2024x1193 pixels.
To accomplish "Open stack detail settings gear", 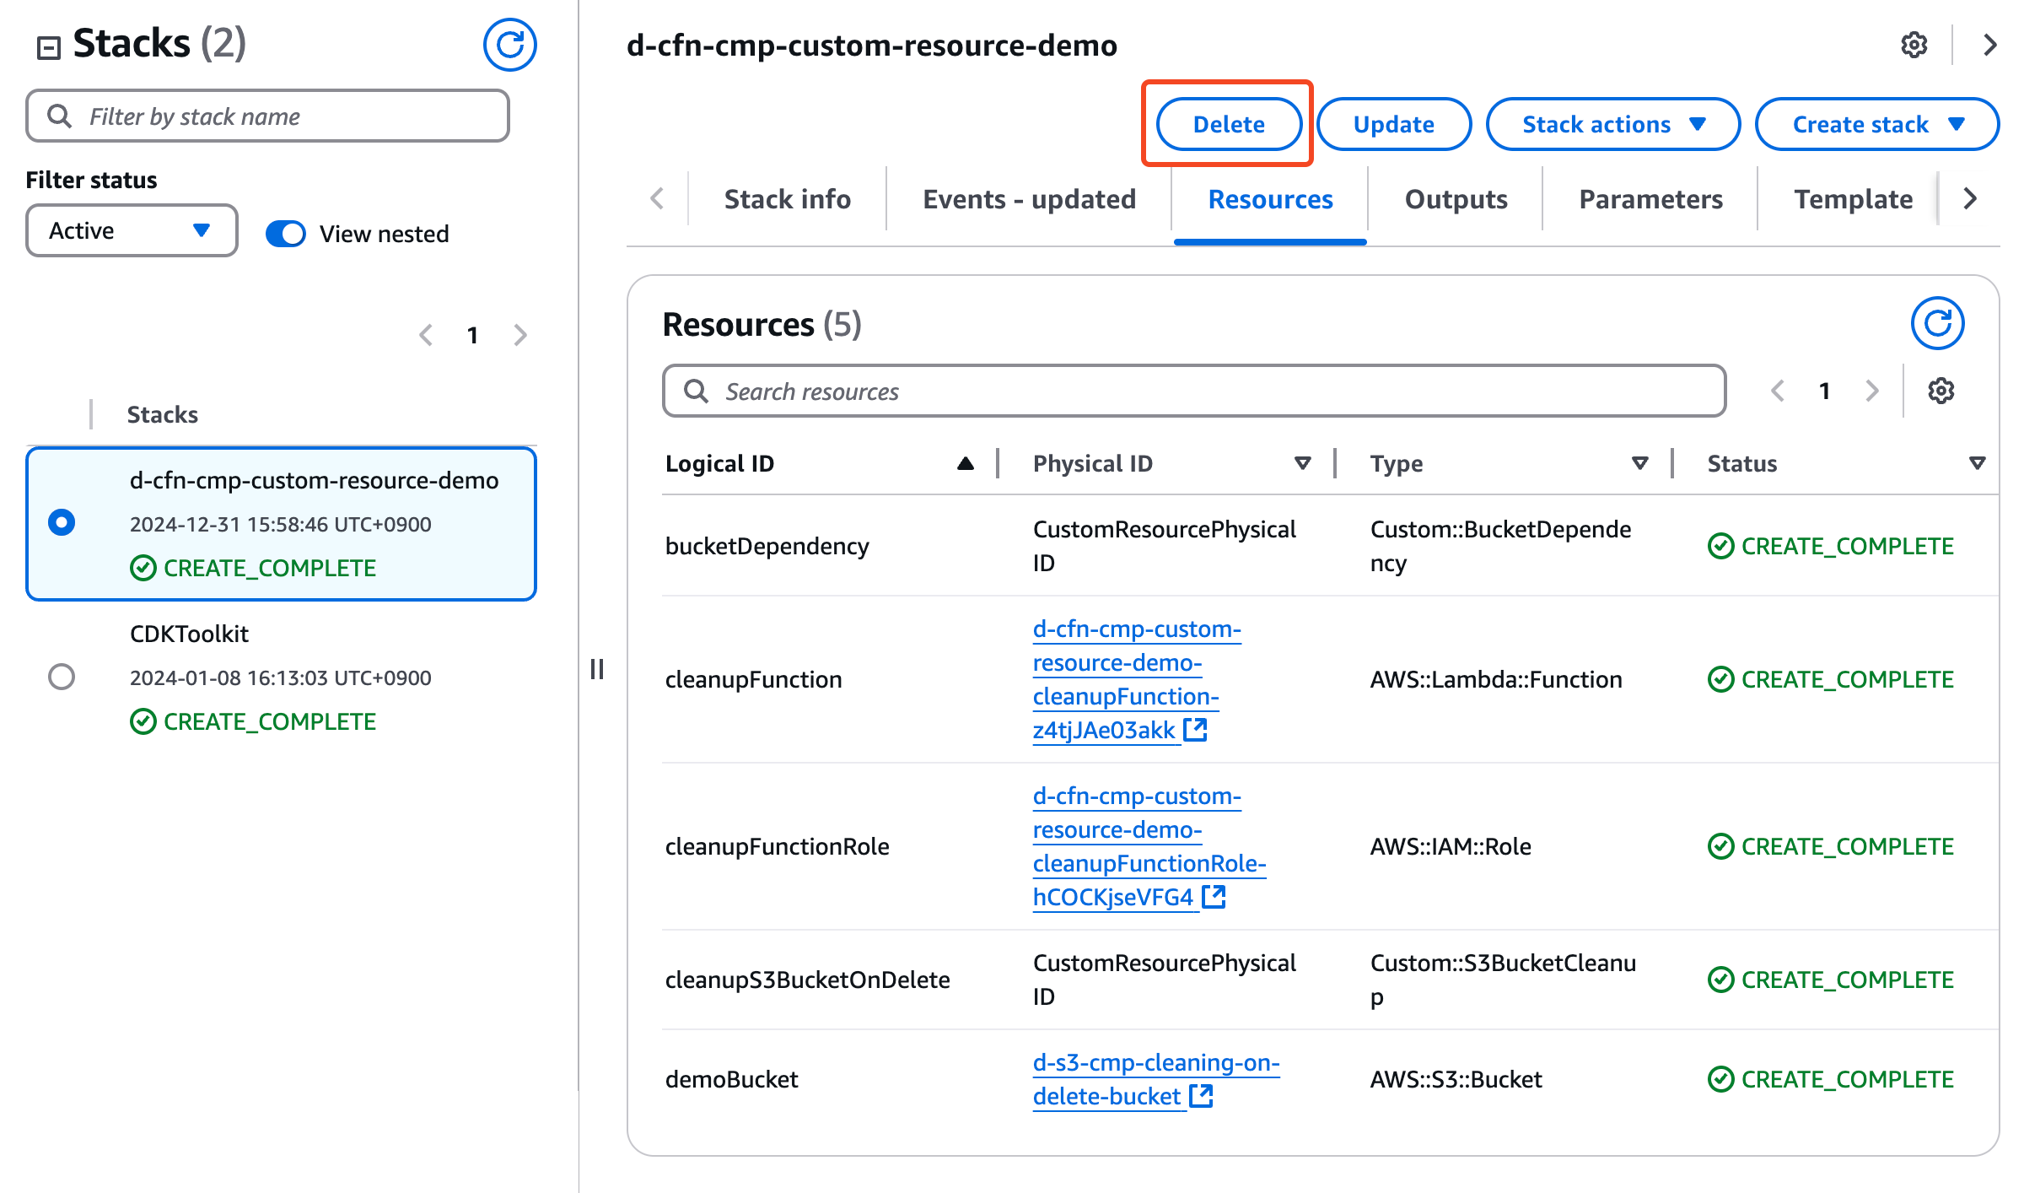I will pyautogui.click(x=1914, y=45).
